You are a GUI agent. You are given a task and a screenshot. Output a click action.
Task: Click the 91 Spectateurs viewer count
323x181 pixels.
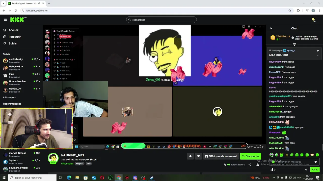point(234,165)
